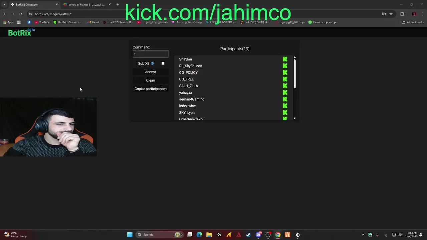Viewport: 427px width, 240px height.
Task: Open the Facebook bookmark
Action: coord(29,22)
